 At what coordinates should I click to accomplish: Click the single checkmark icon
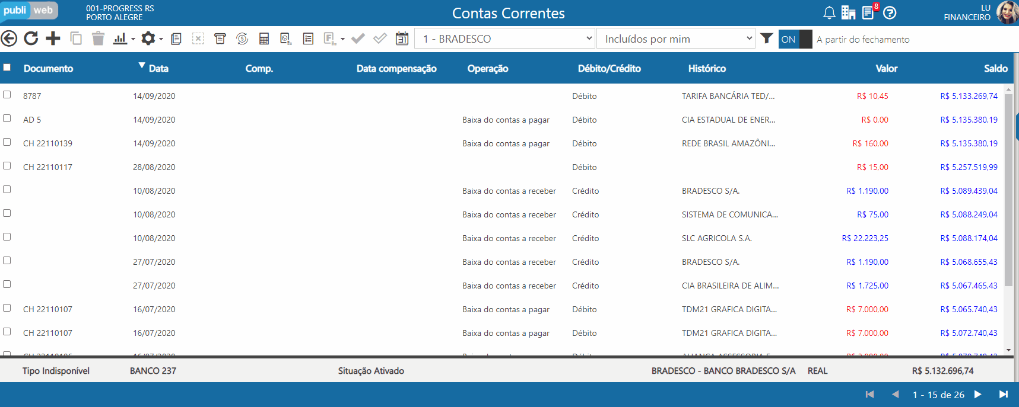tap(358, 39)
